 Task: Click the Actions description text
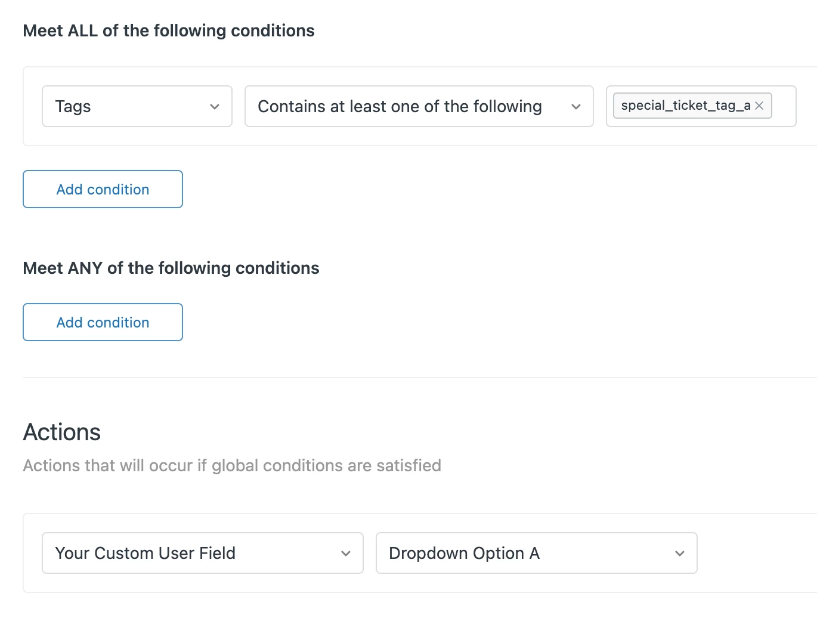coord(232,465)
